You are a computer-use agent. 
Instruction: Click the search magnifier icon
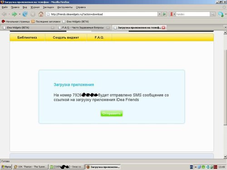tap(212, 14)
